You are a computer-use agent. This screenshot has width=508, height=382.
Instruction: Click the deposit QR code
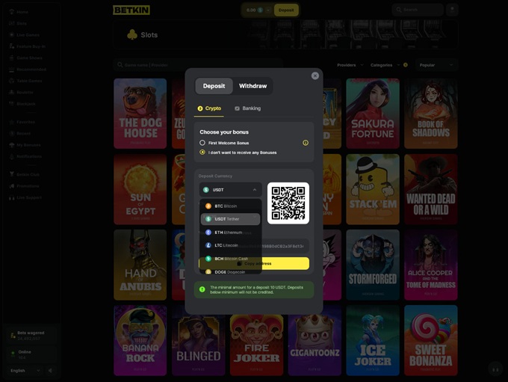(x=288, y=203)
